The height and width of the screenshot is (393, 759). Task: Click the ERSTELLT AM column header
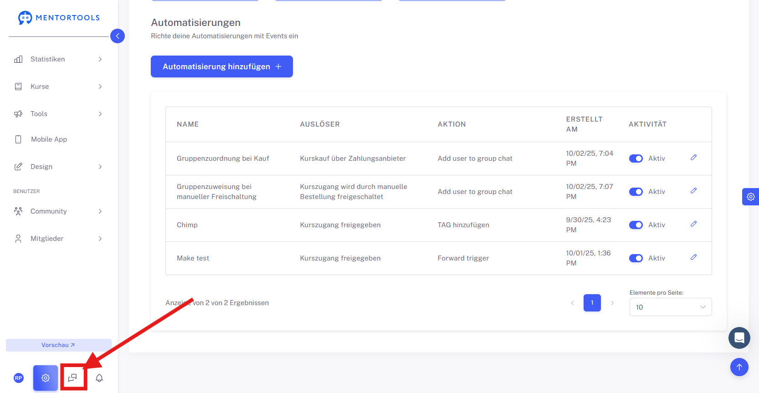585,124
